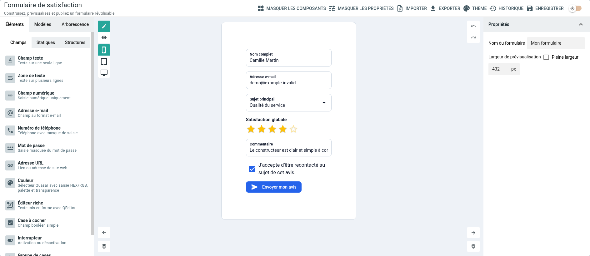Click the Envoyer mon avis button

click(274, 187)
